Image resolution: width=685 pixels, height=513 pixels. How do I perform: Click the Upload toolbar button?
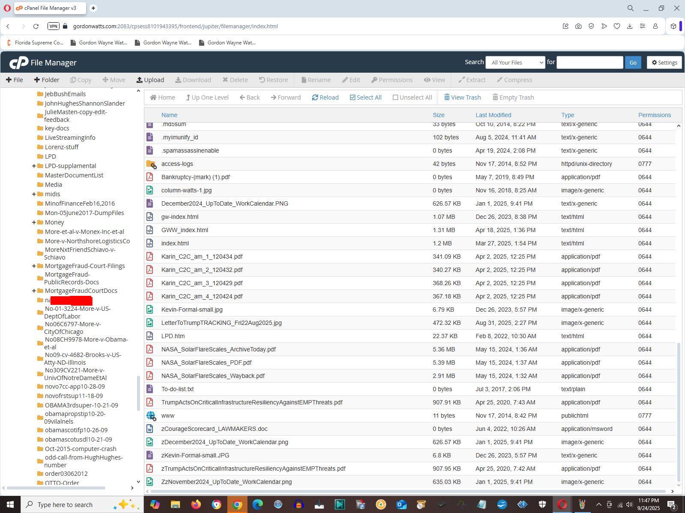[150, 80]
